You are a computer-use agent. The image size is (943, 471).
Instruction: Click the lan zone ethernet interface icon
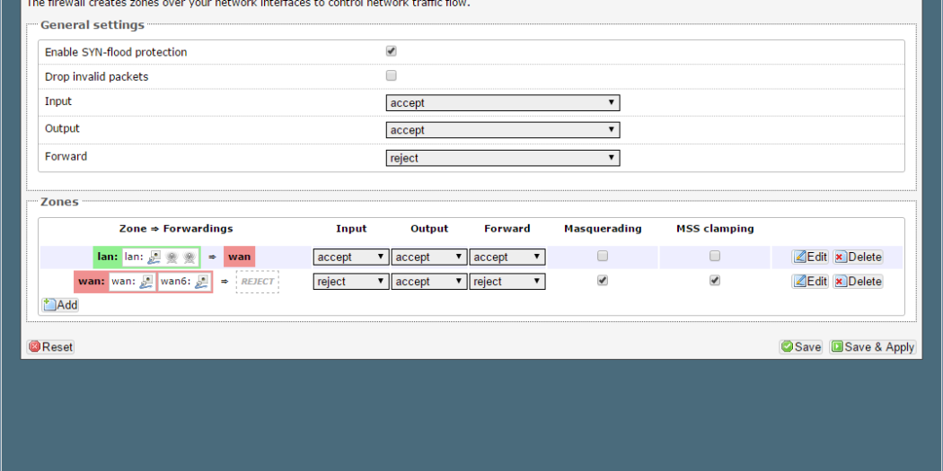(154, 257)
